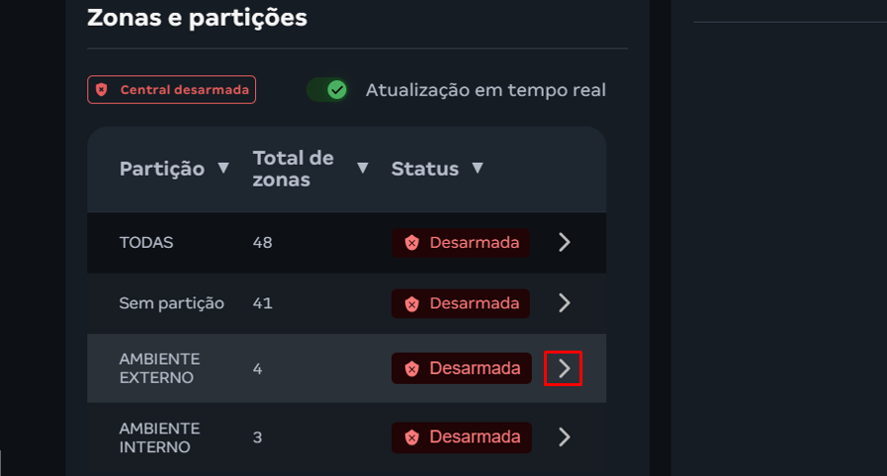
Task: Sort by Status column arrow
Action: [x=478, y=168]
